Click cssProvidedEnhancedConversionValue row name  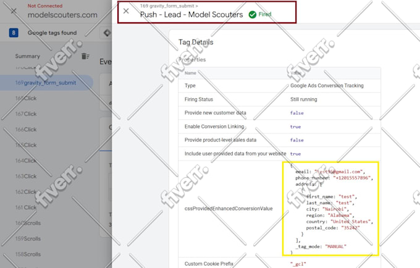pos(229,209)
